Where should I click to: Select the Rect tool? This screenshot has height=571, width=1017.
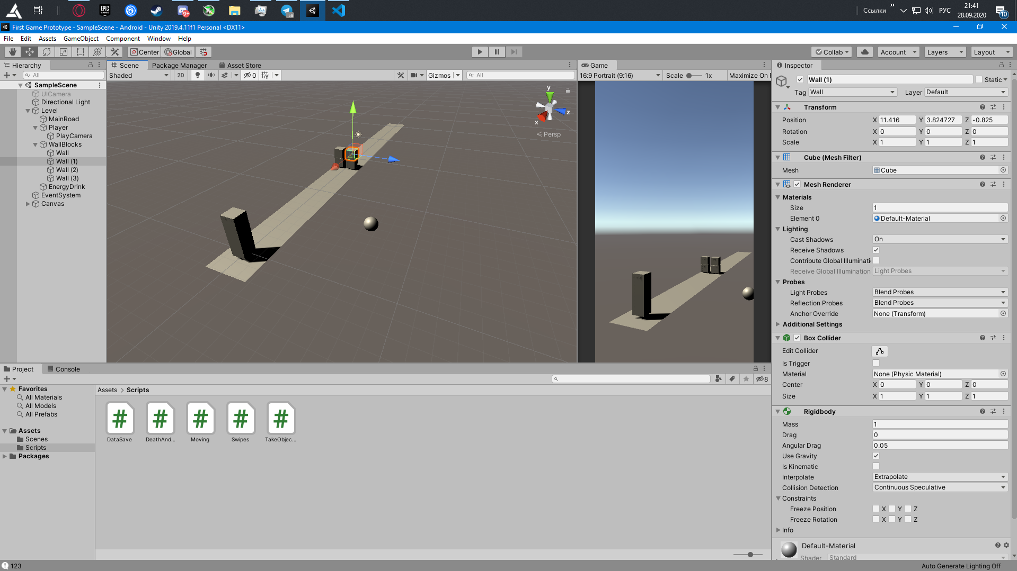click(x=81, y=52)
